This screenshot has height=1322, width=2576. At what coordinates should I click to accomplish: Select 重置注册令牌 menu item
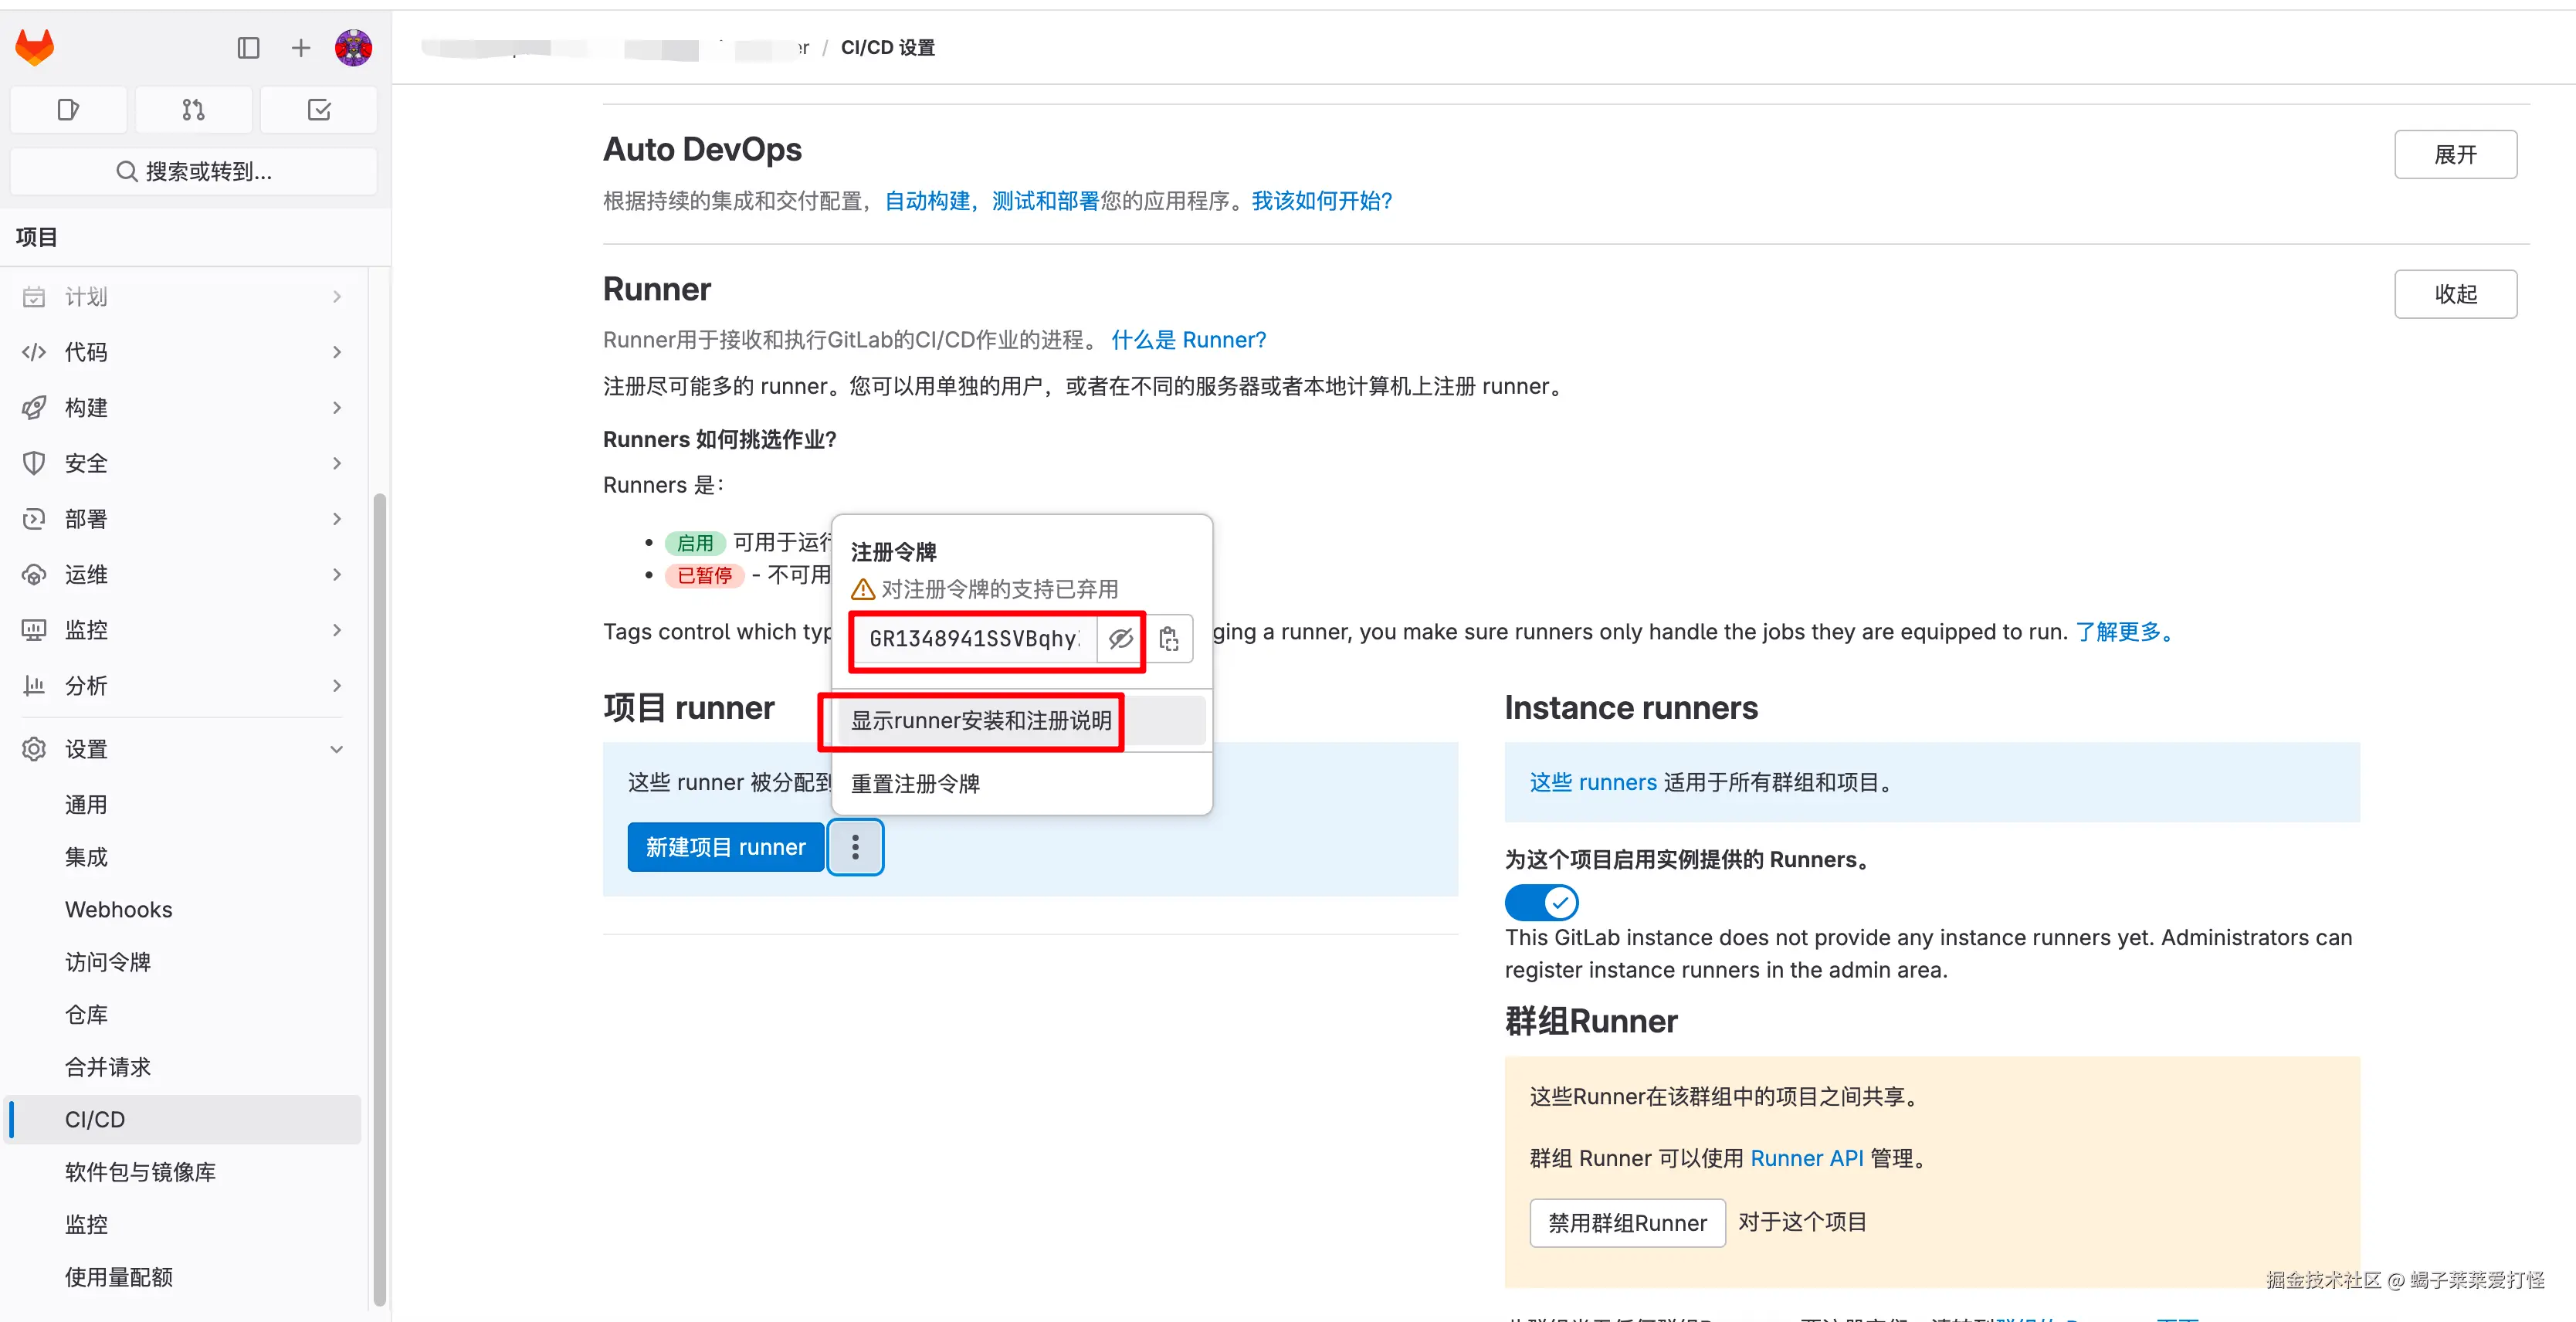tap(915, 783)
